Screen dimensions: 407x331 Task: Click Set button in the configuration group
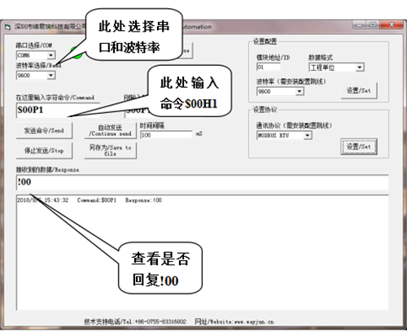(x=359, y=90)
